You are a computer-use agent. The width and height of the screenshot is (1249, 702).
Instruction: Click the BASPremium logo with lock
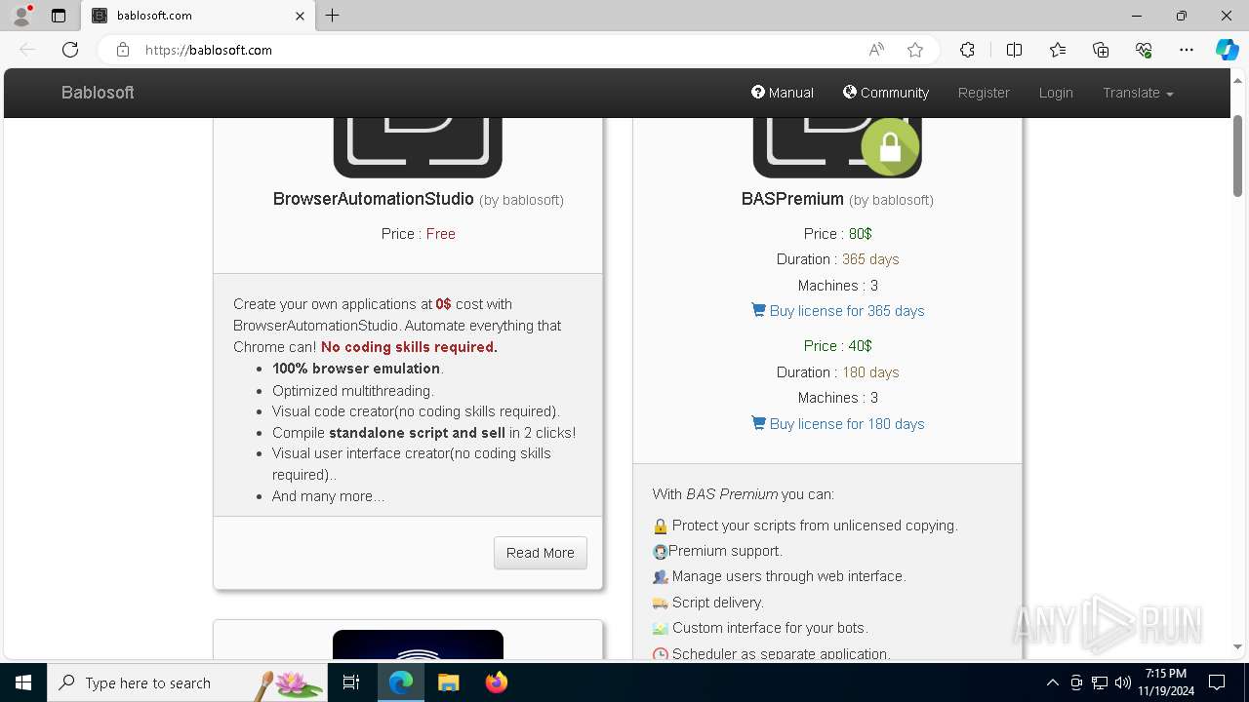coord(837,148)
